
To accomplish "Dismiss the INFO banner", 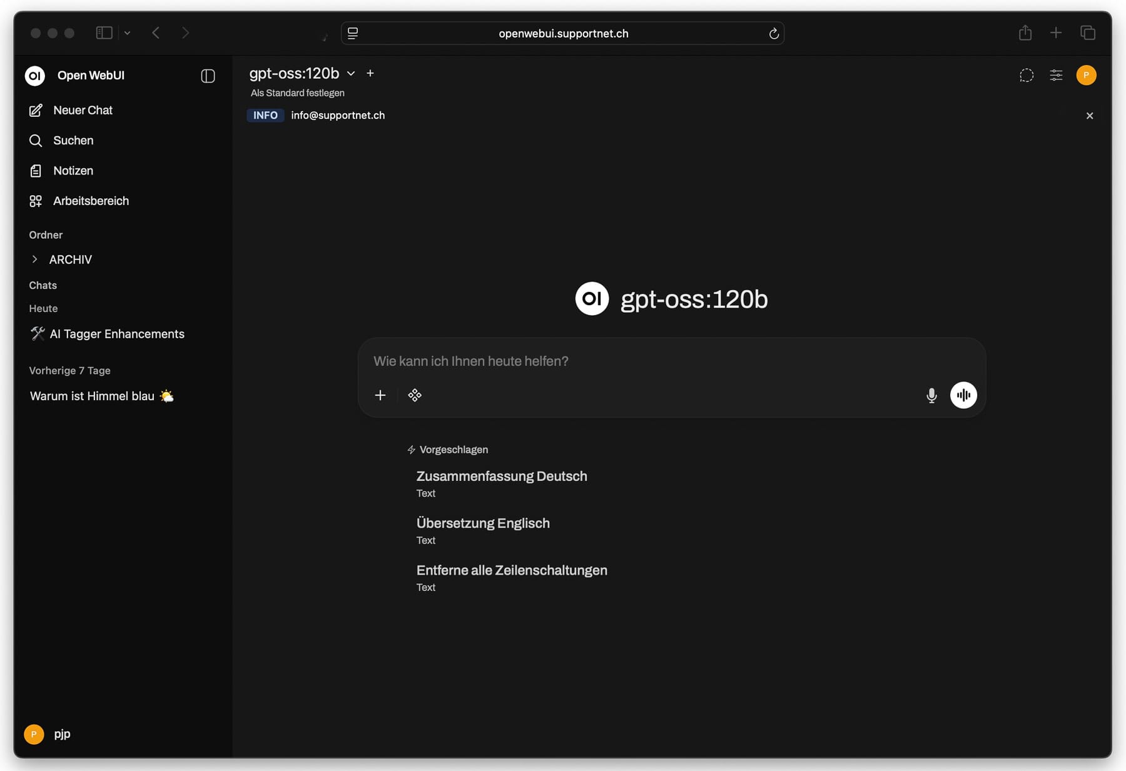I will 1090,116.
